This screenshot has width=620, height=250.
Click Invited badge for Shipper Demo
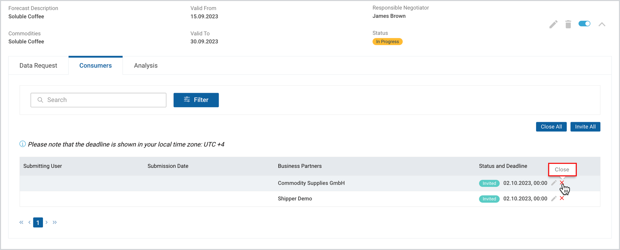(x=489, y=199)
